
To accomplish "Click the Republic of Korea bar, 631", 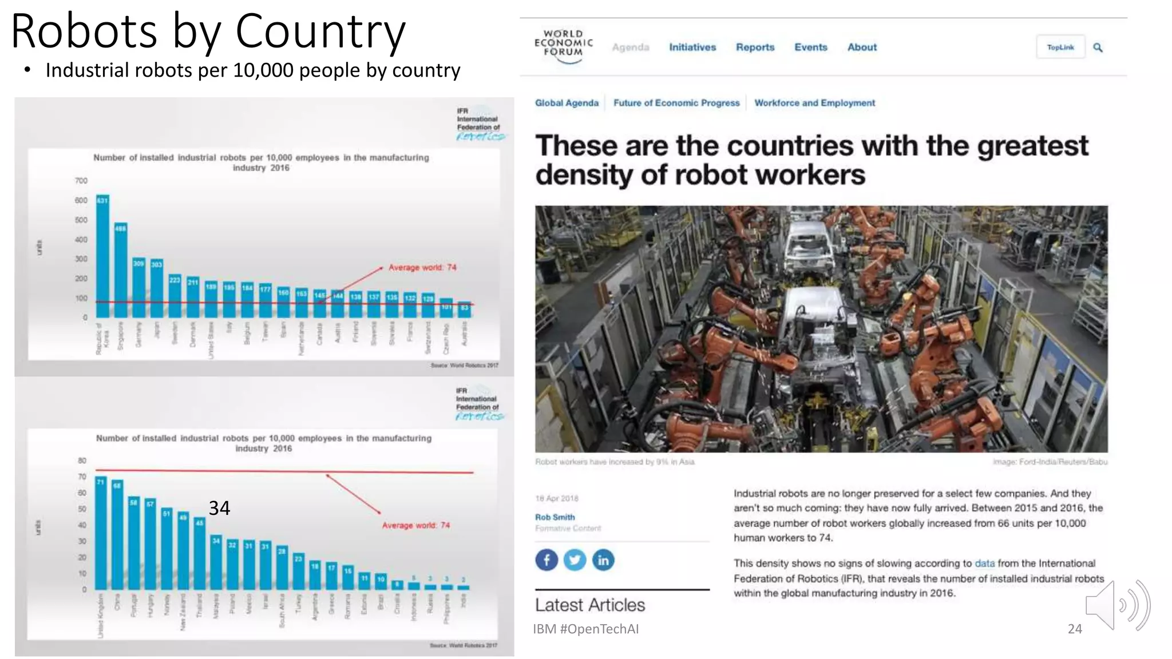I will point(102,256).
